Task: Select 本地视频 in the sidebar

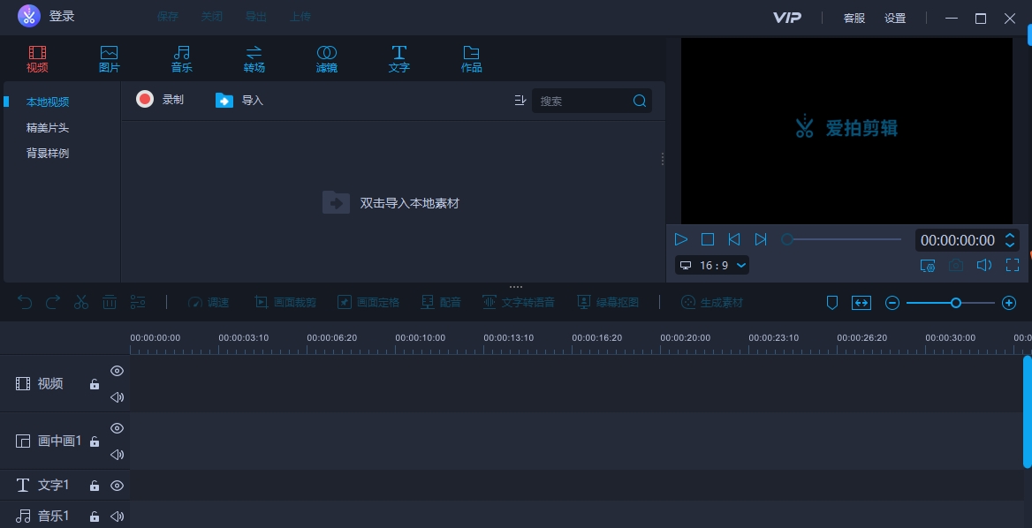Action: [x=48, y=102]
